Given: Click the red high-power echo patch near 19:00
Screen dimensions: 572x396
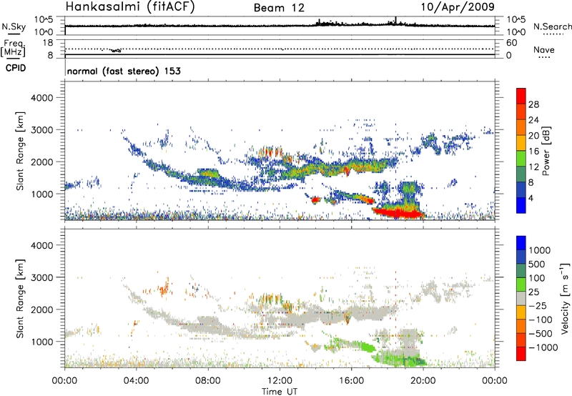Looking at the screenshot, I should [x=400, y=213].
